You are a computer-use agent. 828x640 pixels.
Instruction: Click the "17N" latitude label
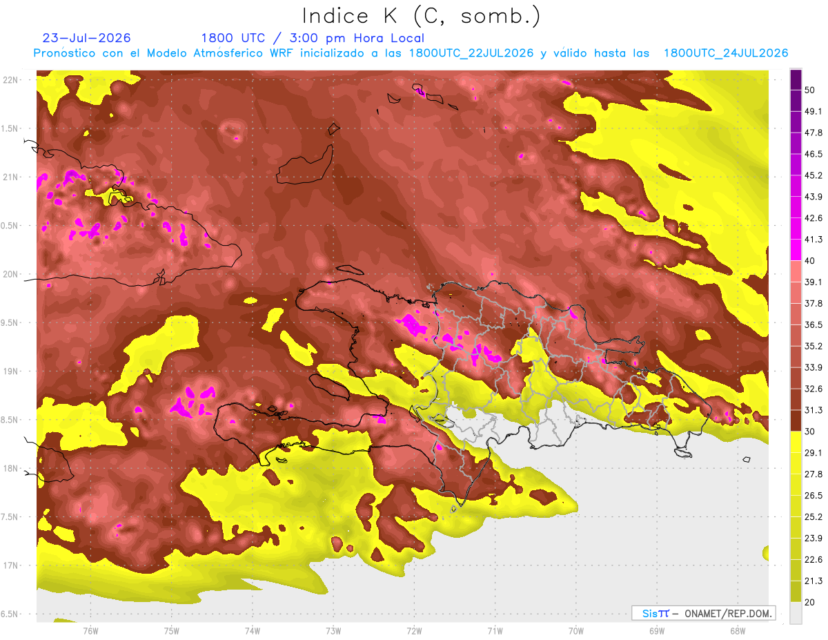[x=11, y=566]
